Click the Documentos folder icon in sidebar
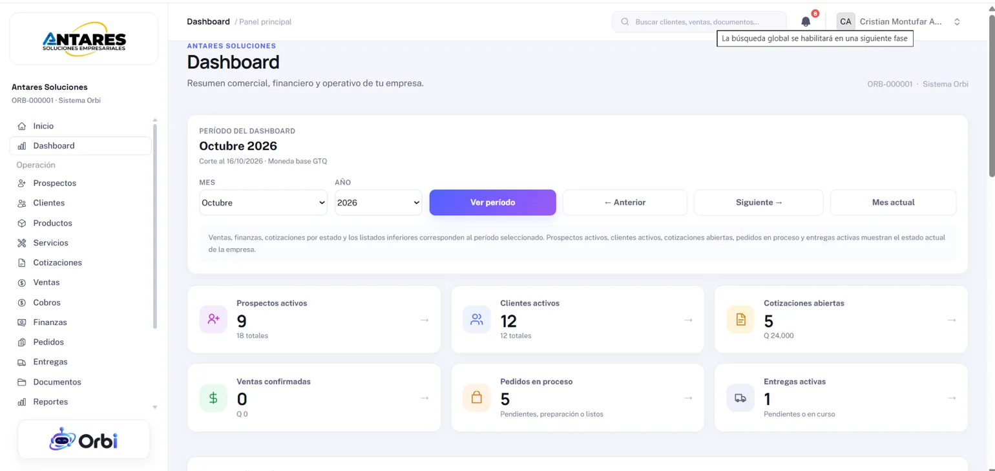 point(21,382)
